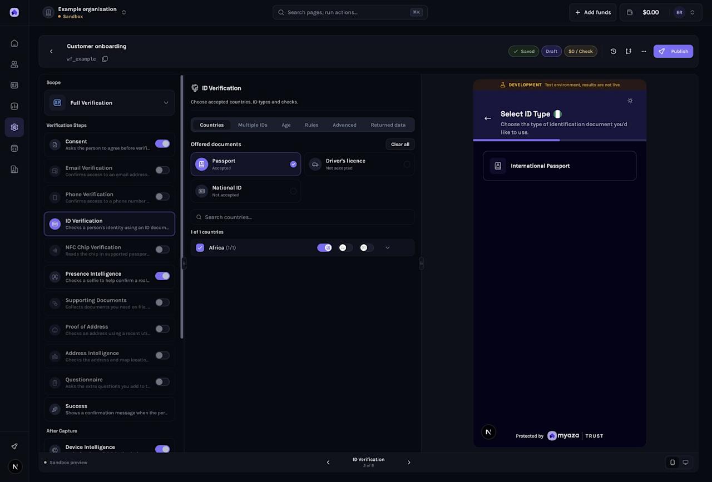Click back arrow in Select ID Type preview
This screenshot has width=712, height=482.
488,118
